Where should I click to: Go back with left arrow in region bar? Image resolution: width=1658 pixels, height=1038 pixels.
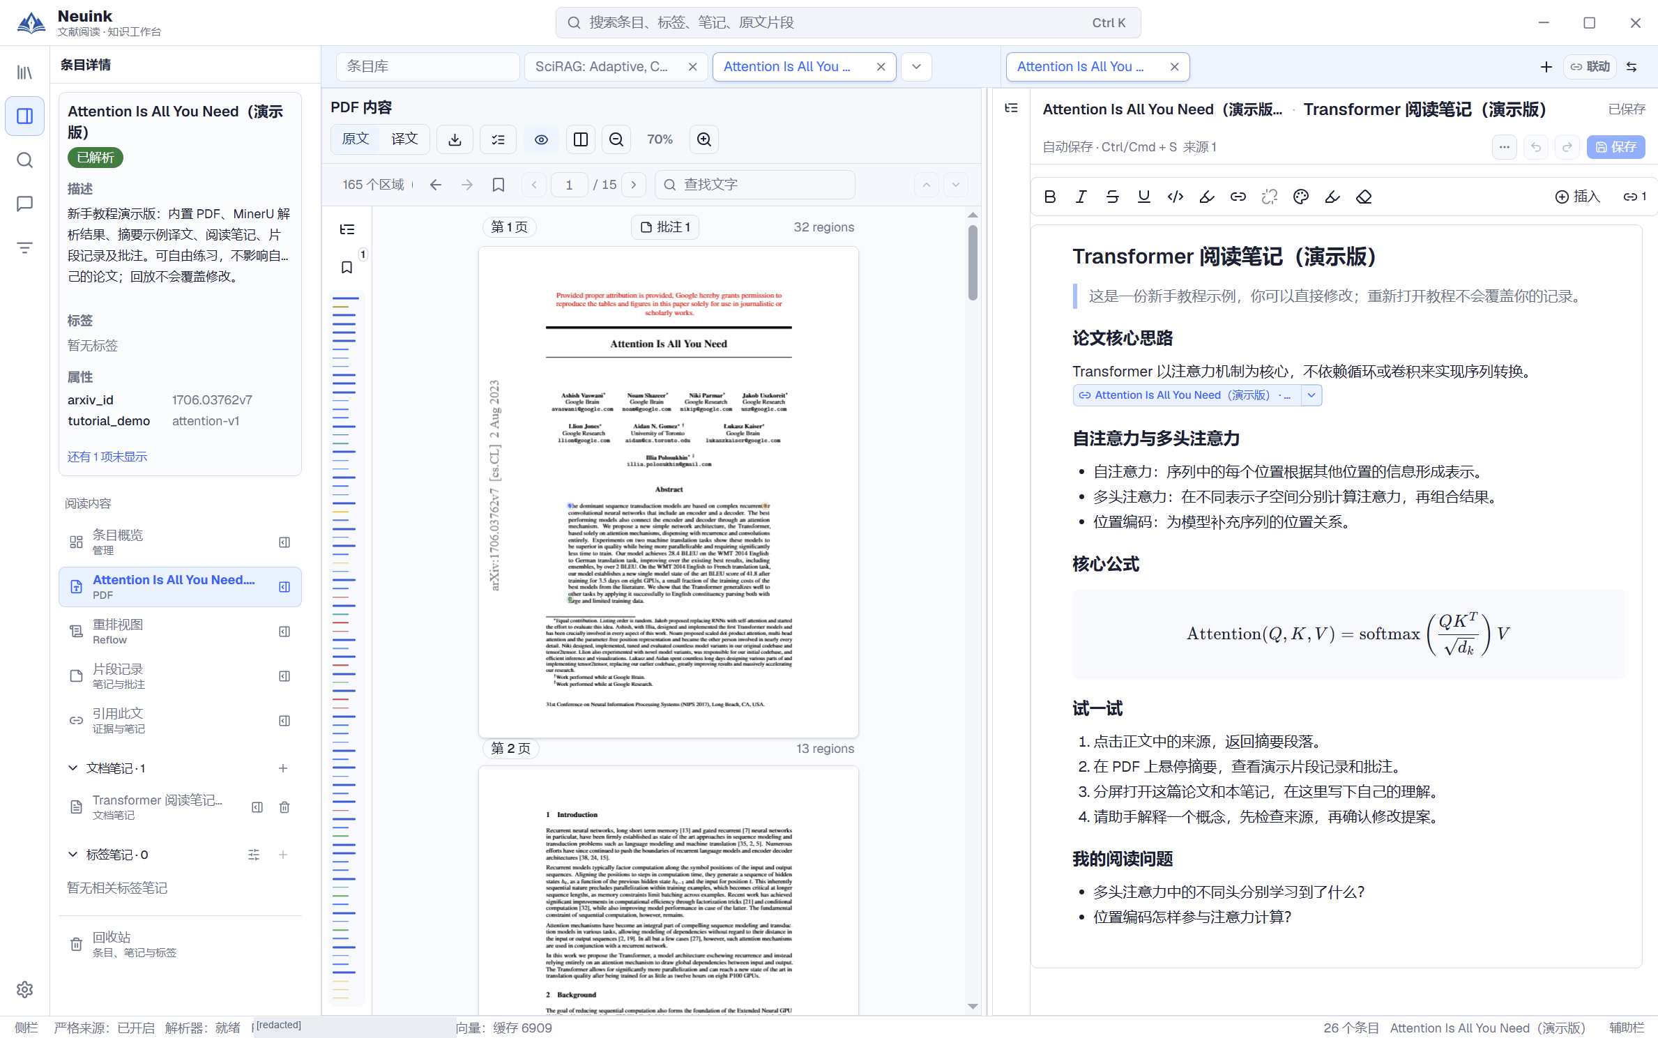[x=436, y=185]
